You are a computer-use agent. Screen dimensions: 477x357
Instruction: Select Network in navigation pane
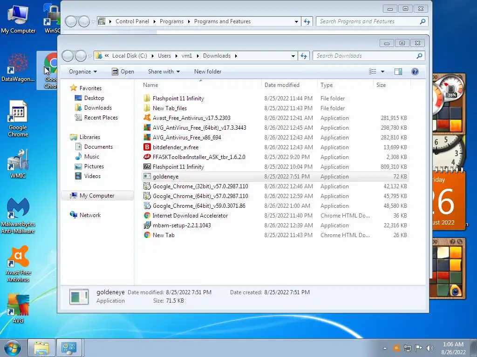click(x=85, y=215)
